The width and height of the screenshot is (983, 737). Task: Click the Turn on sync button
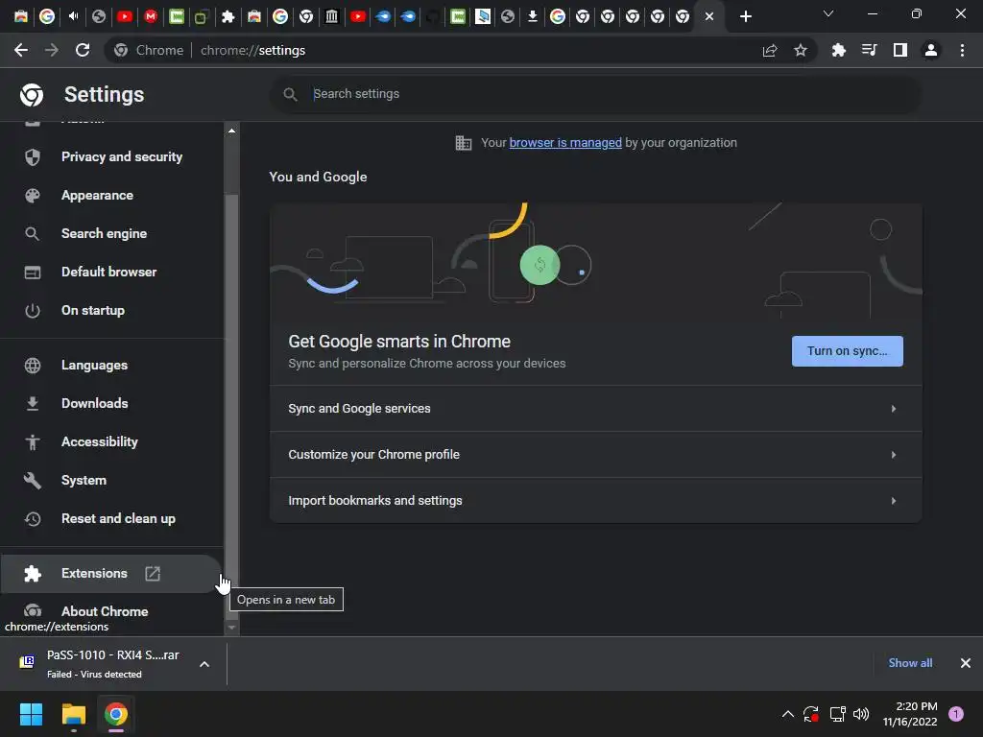click(847, 351)
